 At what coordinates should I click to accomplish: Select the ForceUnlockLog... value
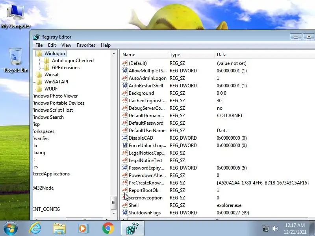point(147,145)
